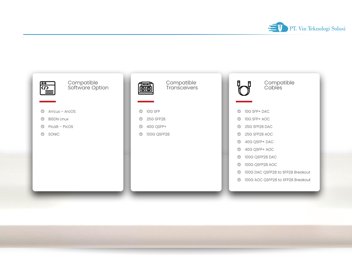Click the checkmark icon beside Arrcus – ArcOS
This screenshot has width=352, height=264.
[x=43, y=111]
